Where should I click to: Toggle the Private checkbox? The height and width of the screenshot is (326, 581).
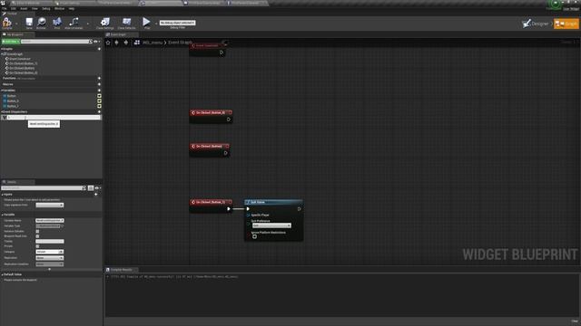(x=37, y=245)
